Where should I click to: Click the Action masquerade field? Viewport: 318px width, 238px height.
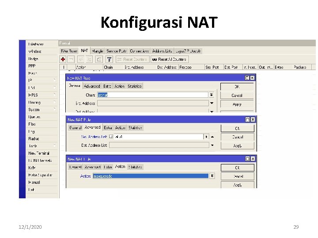[151, 176]
